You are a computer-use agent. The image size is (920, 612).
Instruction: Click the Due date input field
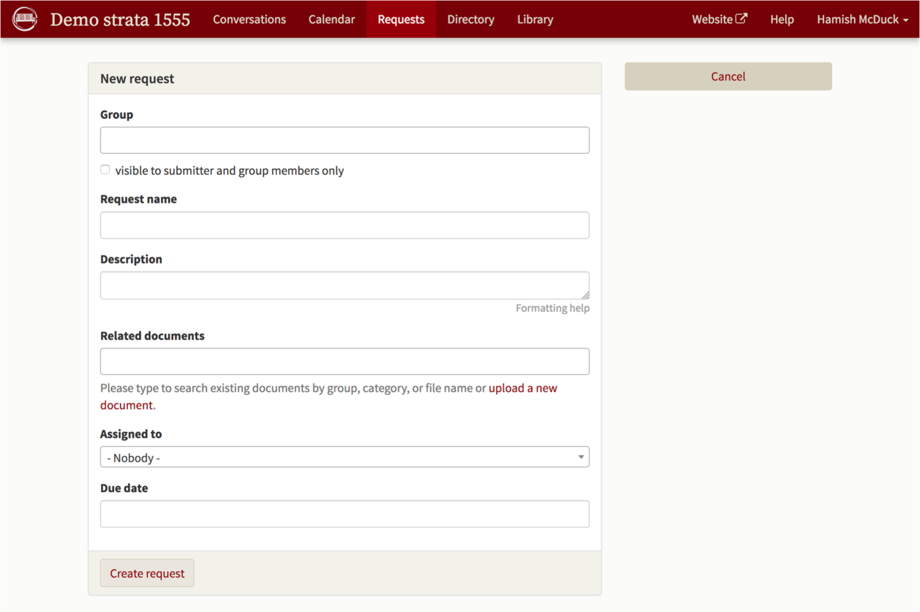point(344,514)
